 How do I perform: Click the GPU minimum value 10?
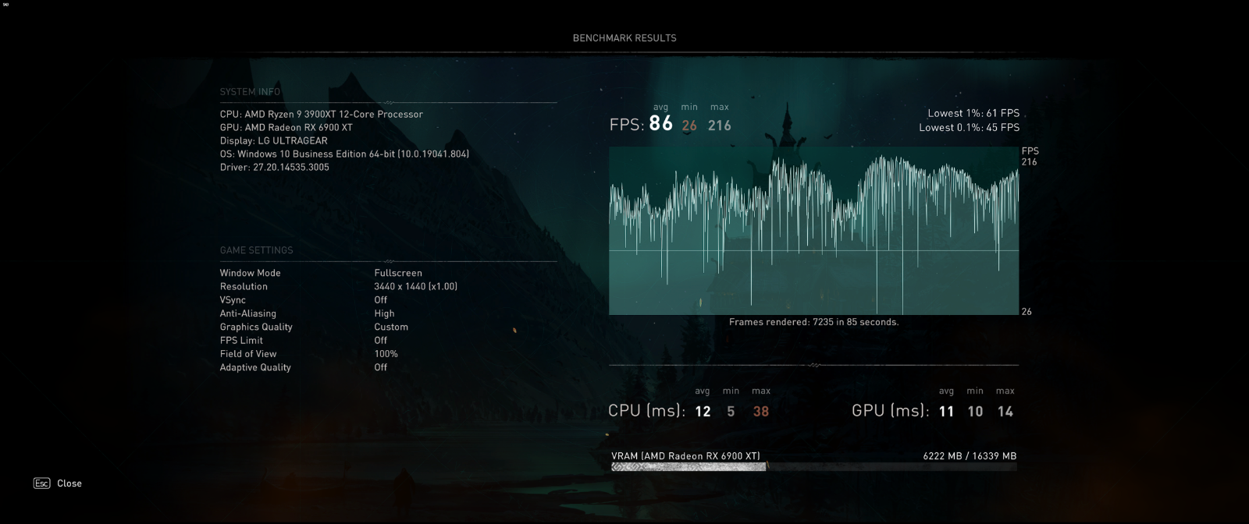click(975, 412)
